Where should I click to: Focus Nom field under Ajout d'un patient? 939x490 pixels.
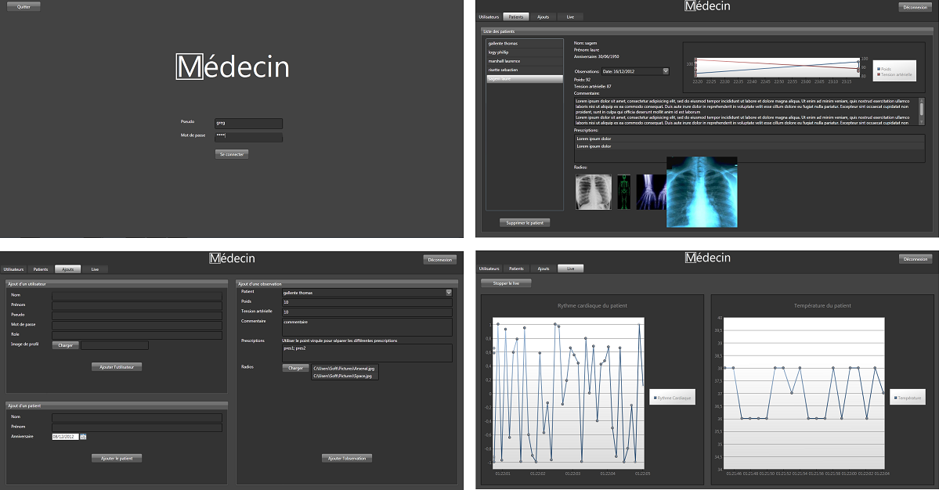click(137, 418)
